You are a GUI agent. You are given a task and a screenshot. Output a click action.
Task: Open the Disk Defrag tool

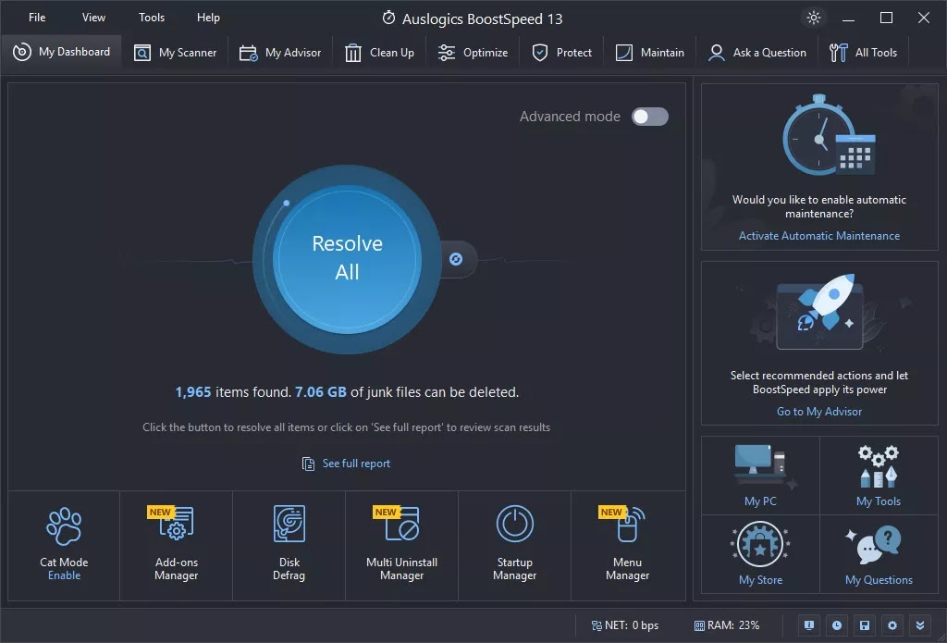coord(289,541)
